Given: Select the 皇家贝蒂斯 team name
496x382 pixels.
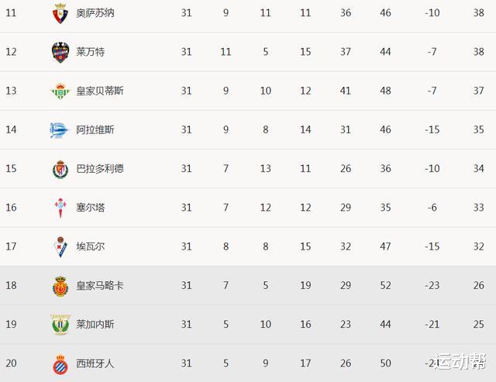Looking at the screenshot, I should 100,91.
